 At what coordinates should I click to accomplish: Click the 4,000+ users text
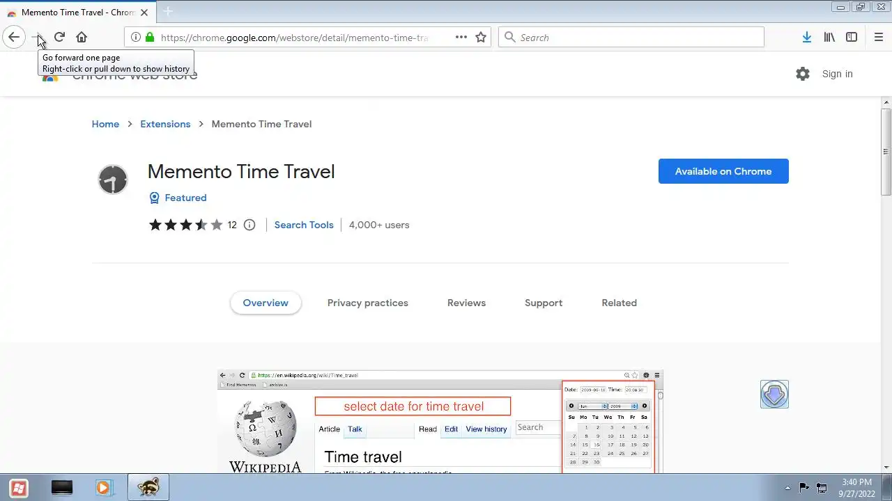[379, 225]
